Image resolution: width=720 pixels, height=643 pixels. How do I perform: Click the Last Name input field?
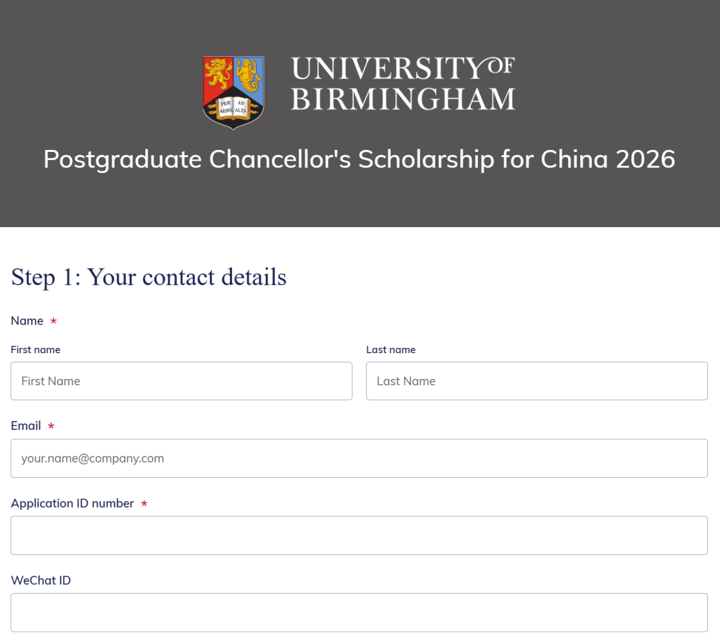tap(537, 380)
